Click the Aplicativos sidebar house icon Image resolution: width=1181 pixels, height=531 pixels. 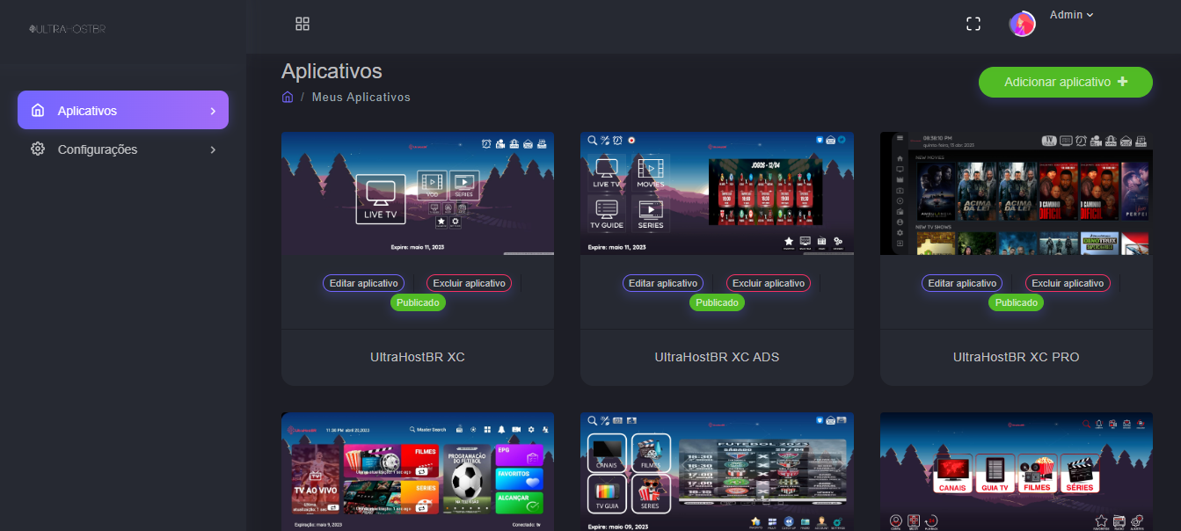(38, 111)
